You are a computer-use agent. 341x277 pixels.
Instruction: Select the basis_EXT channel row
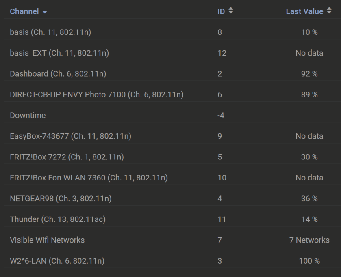click(x=55, y=53)
